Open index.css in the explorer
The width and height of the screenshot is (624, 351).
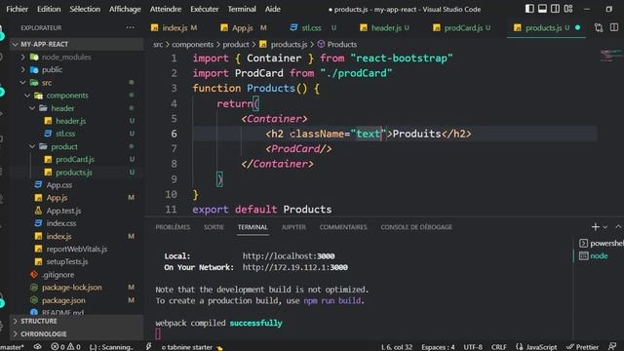click(60, 223)
